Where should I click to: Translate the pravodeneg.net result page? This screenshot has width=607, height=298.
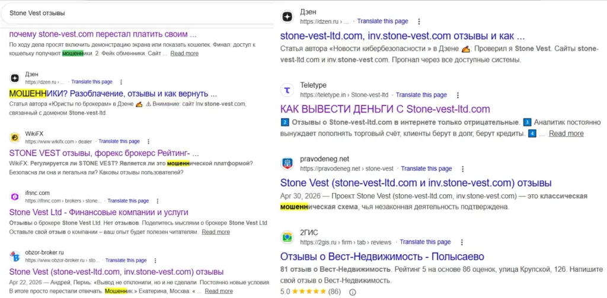tap(426, 169)
